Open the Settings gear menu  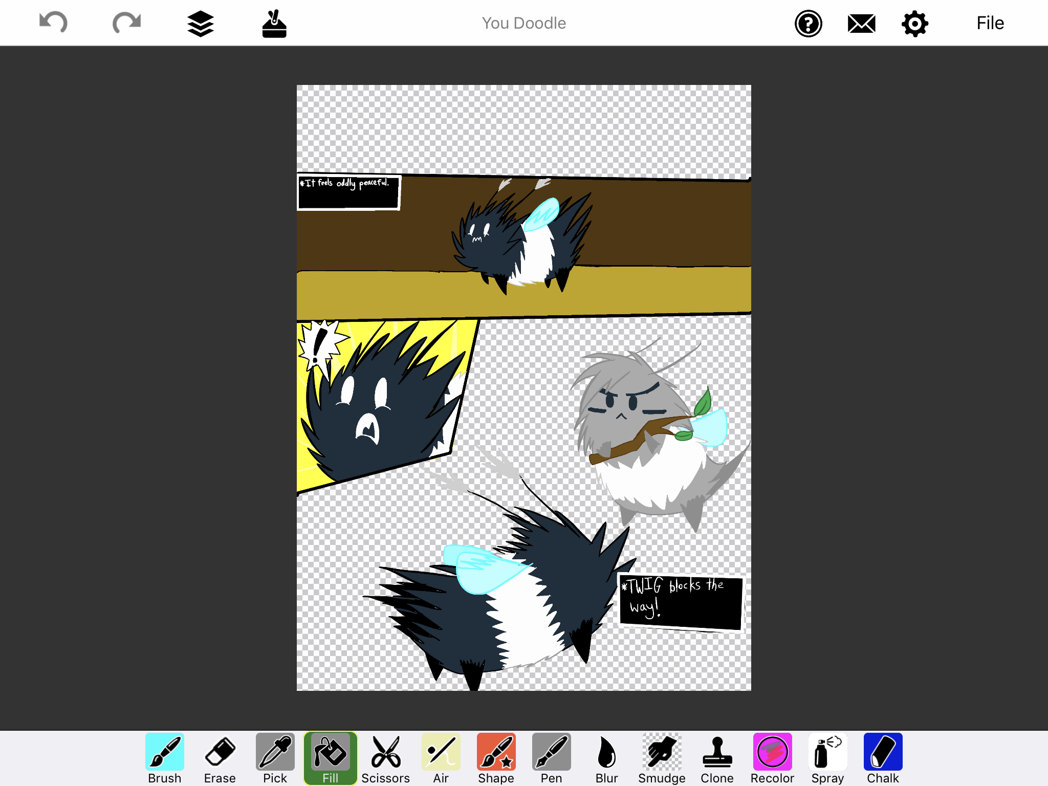[x=914, y=23]
